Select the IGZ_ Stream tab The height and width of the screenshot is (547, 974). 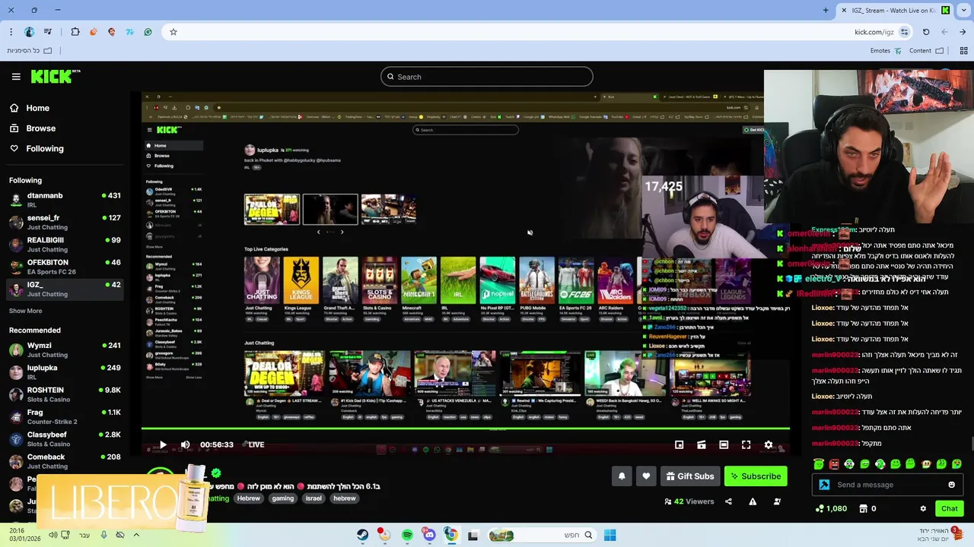(895, 11)
